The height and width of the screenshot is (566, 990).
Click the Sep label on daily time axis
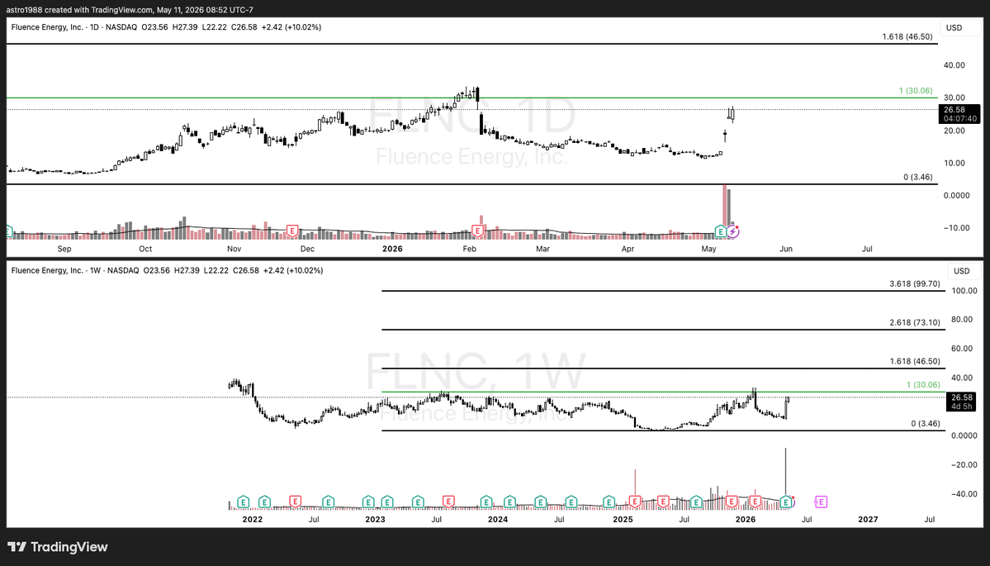64,249
